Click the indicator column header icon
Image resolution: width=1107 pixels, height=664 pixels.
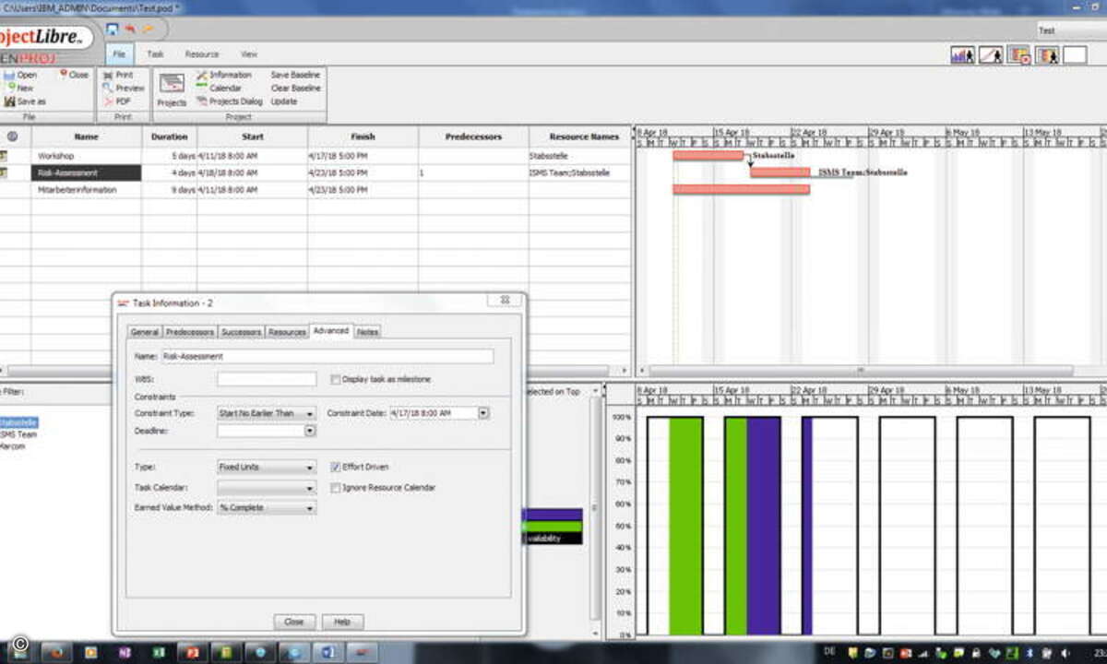pos(12,136)
